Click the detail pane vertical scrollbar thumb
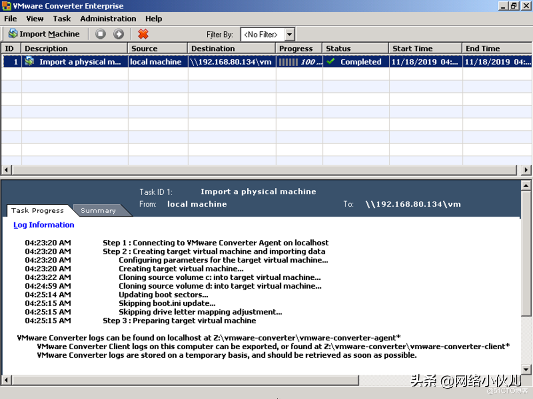Viewport: 533px width, 399px height. (x=526, y=253)
